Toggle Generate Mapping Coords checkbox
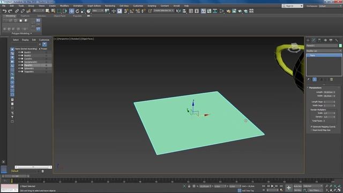This screenshot has width=343, height=193. tap(311, 127)
